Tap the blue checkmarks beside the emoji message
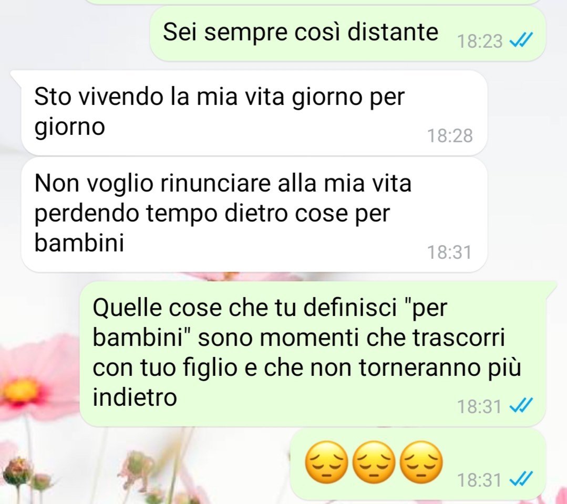567x504 pixels. [x=521, y=479]
